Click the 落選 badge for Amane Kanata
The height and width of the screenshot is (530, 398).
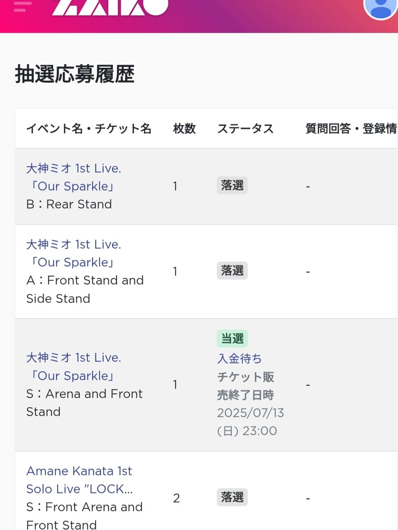click(232, 497)
